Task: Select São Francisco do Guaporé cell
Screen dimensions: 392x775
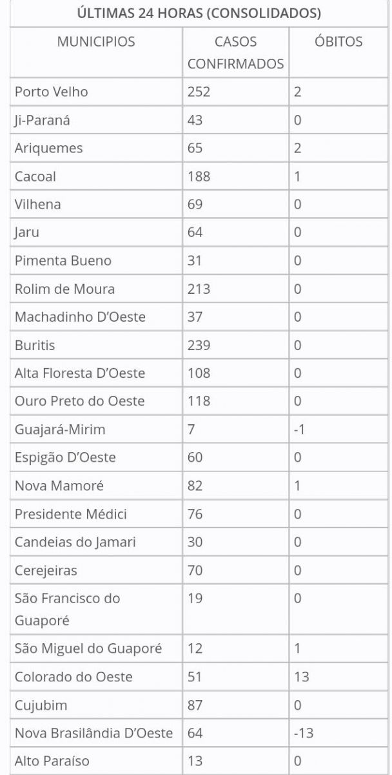Action: (x=68, y=609)
